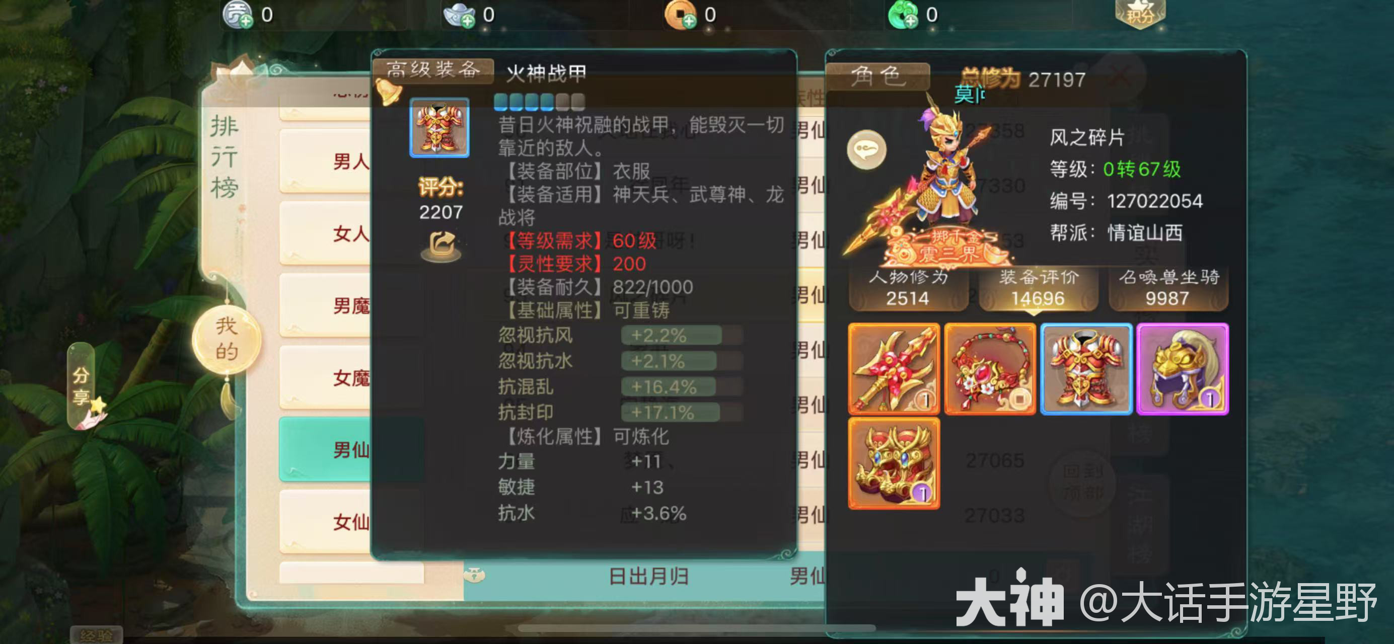The width and height of the screenshot is (1394, 644).
Task: Select the golden helmet equipment slot
Action: (1183, 369)
